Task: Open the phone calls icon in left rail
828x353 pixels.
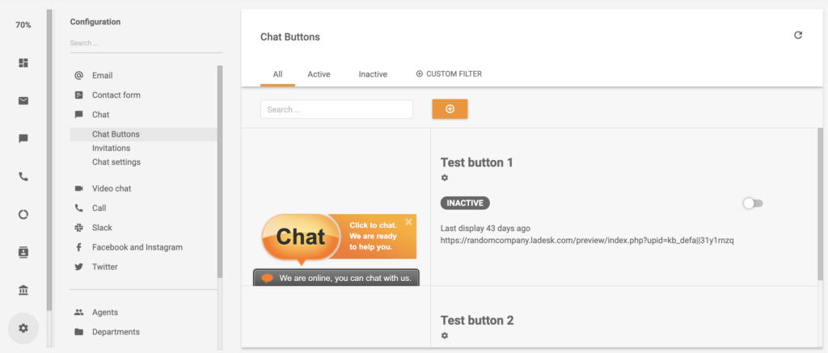Action: (x=23, y=177)
